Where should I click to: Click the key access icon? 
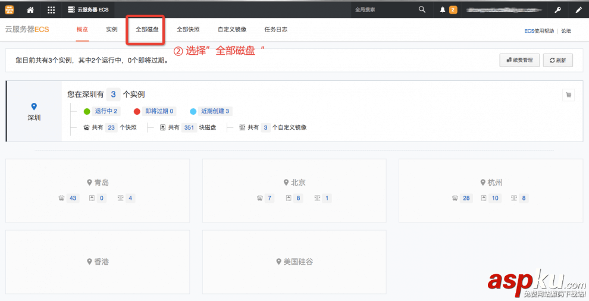click(x=558, y=10)
